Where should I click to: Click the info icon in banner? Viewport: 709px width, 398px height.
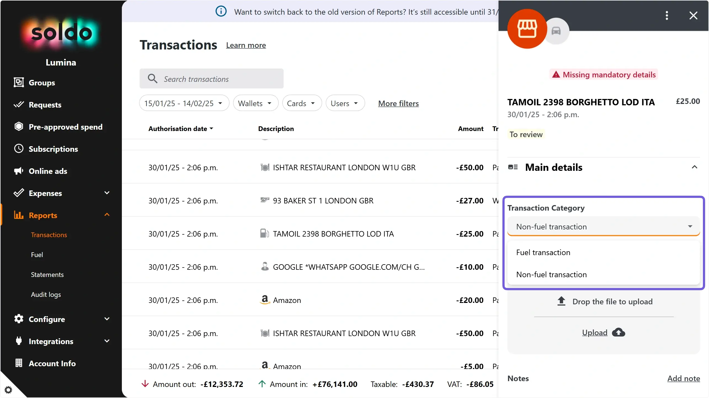[x=221, y=12]
